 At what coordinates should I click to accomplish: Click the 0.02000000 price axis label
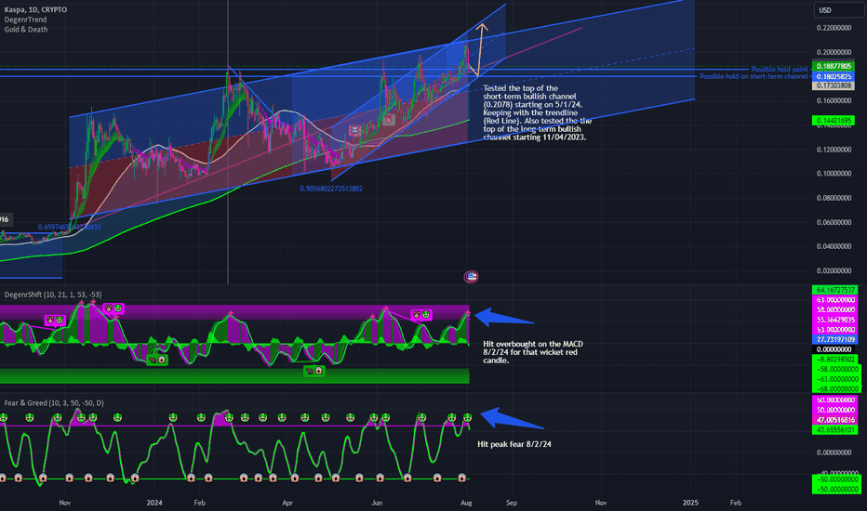click(834, 270)
